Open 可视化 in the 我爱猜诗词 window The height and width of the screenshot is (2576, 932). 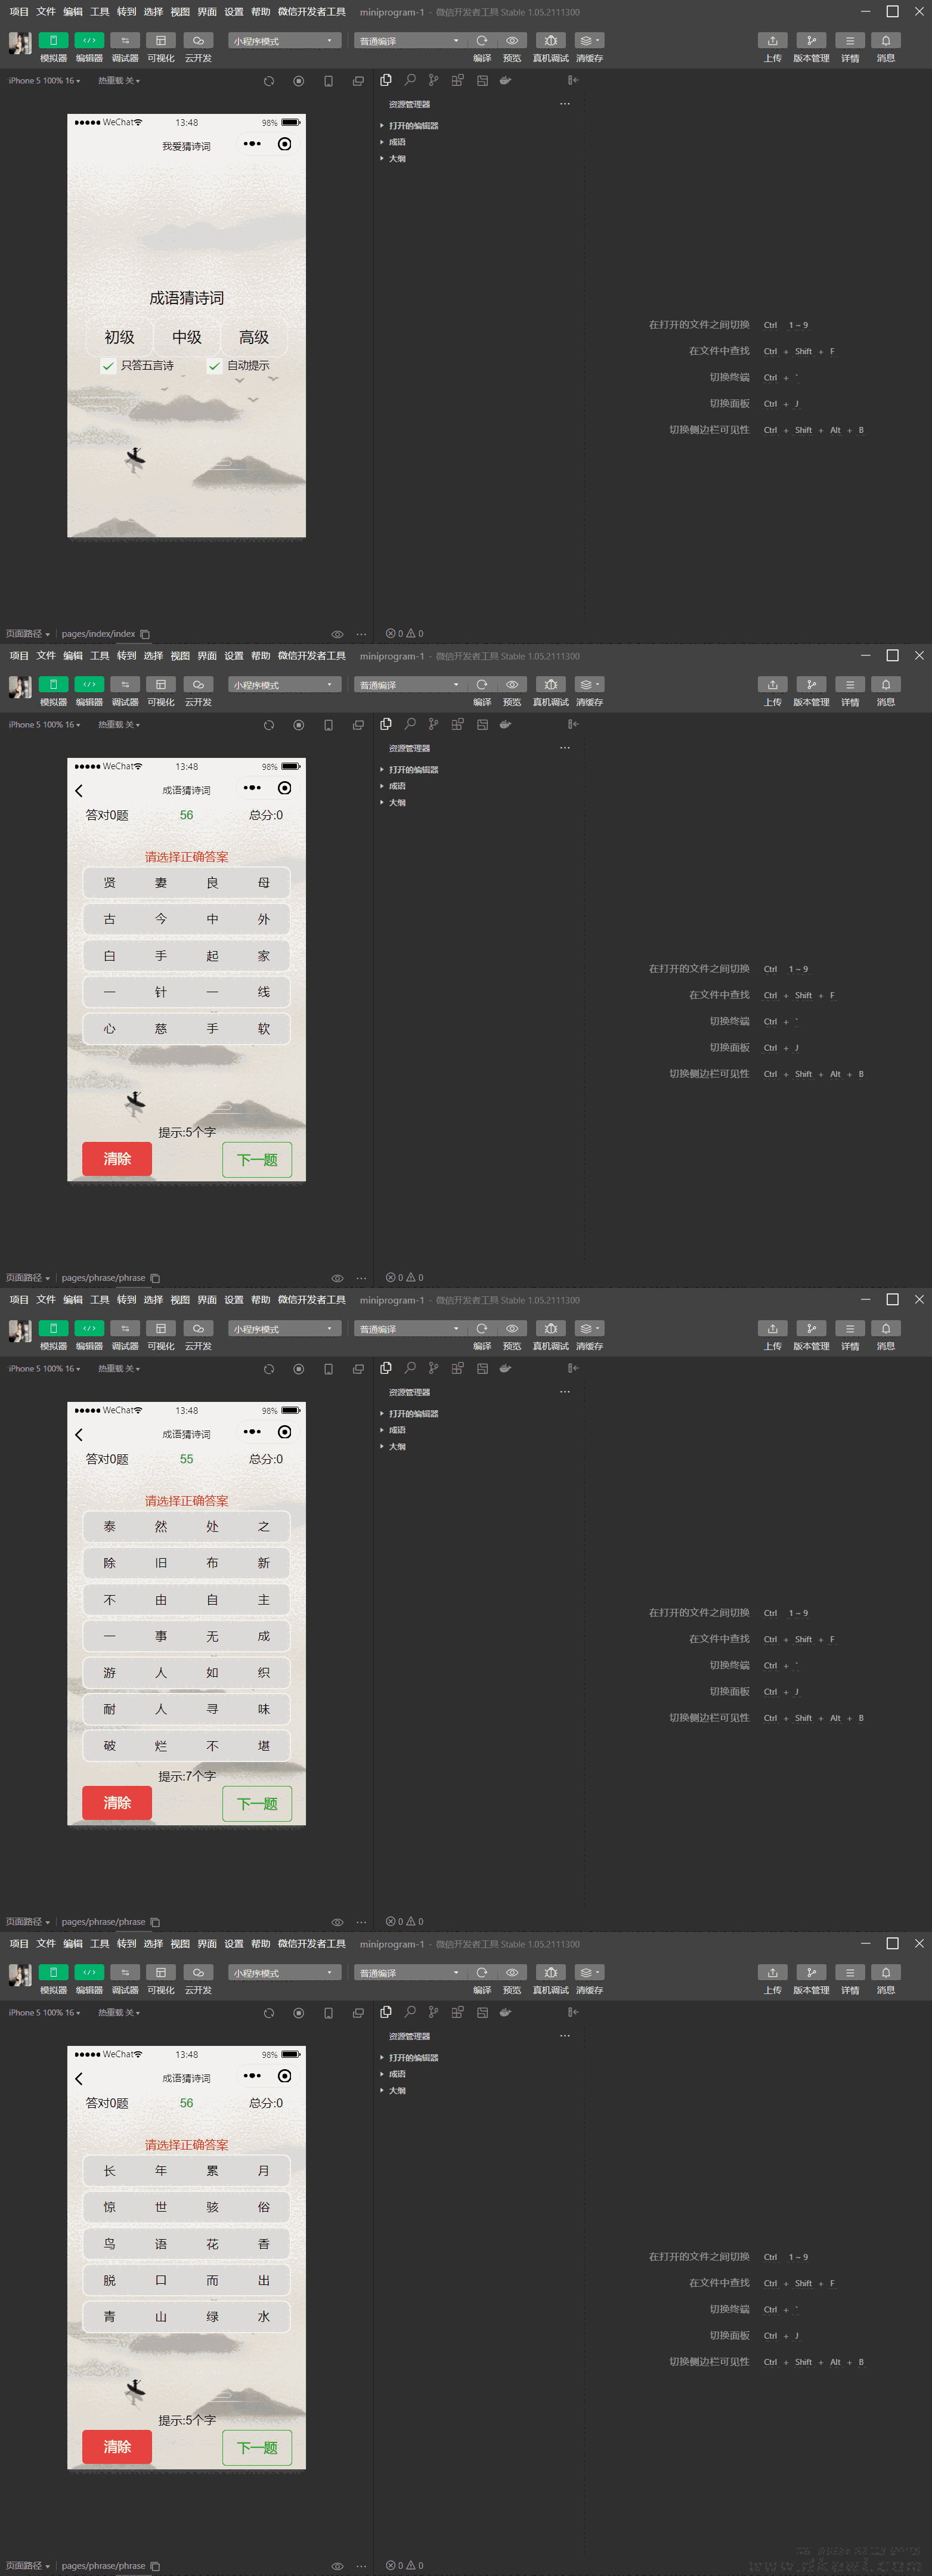coord(160,41)
